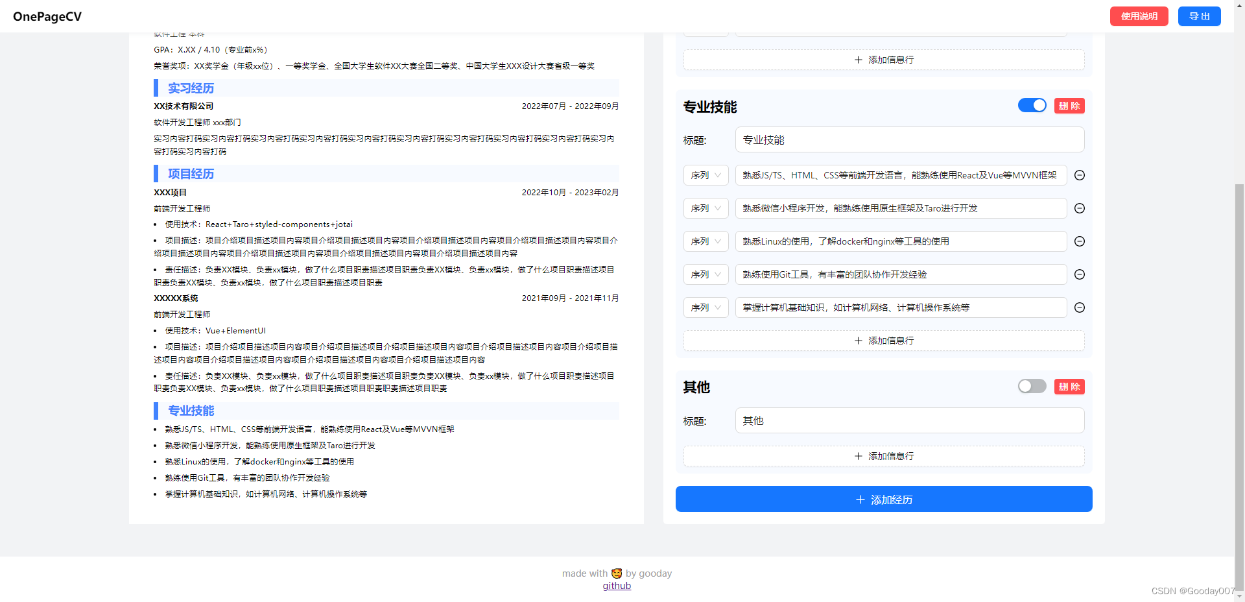Click the 导出 export button
1245x602 pixels.
(x=1199, y=16)
